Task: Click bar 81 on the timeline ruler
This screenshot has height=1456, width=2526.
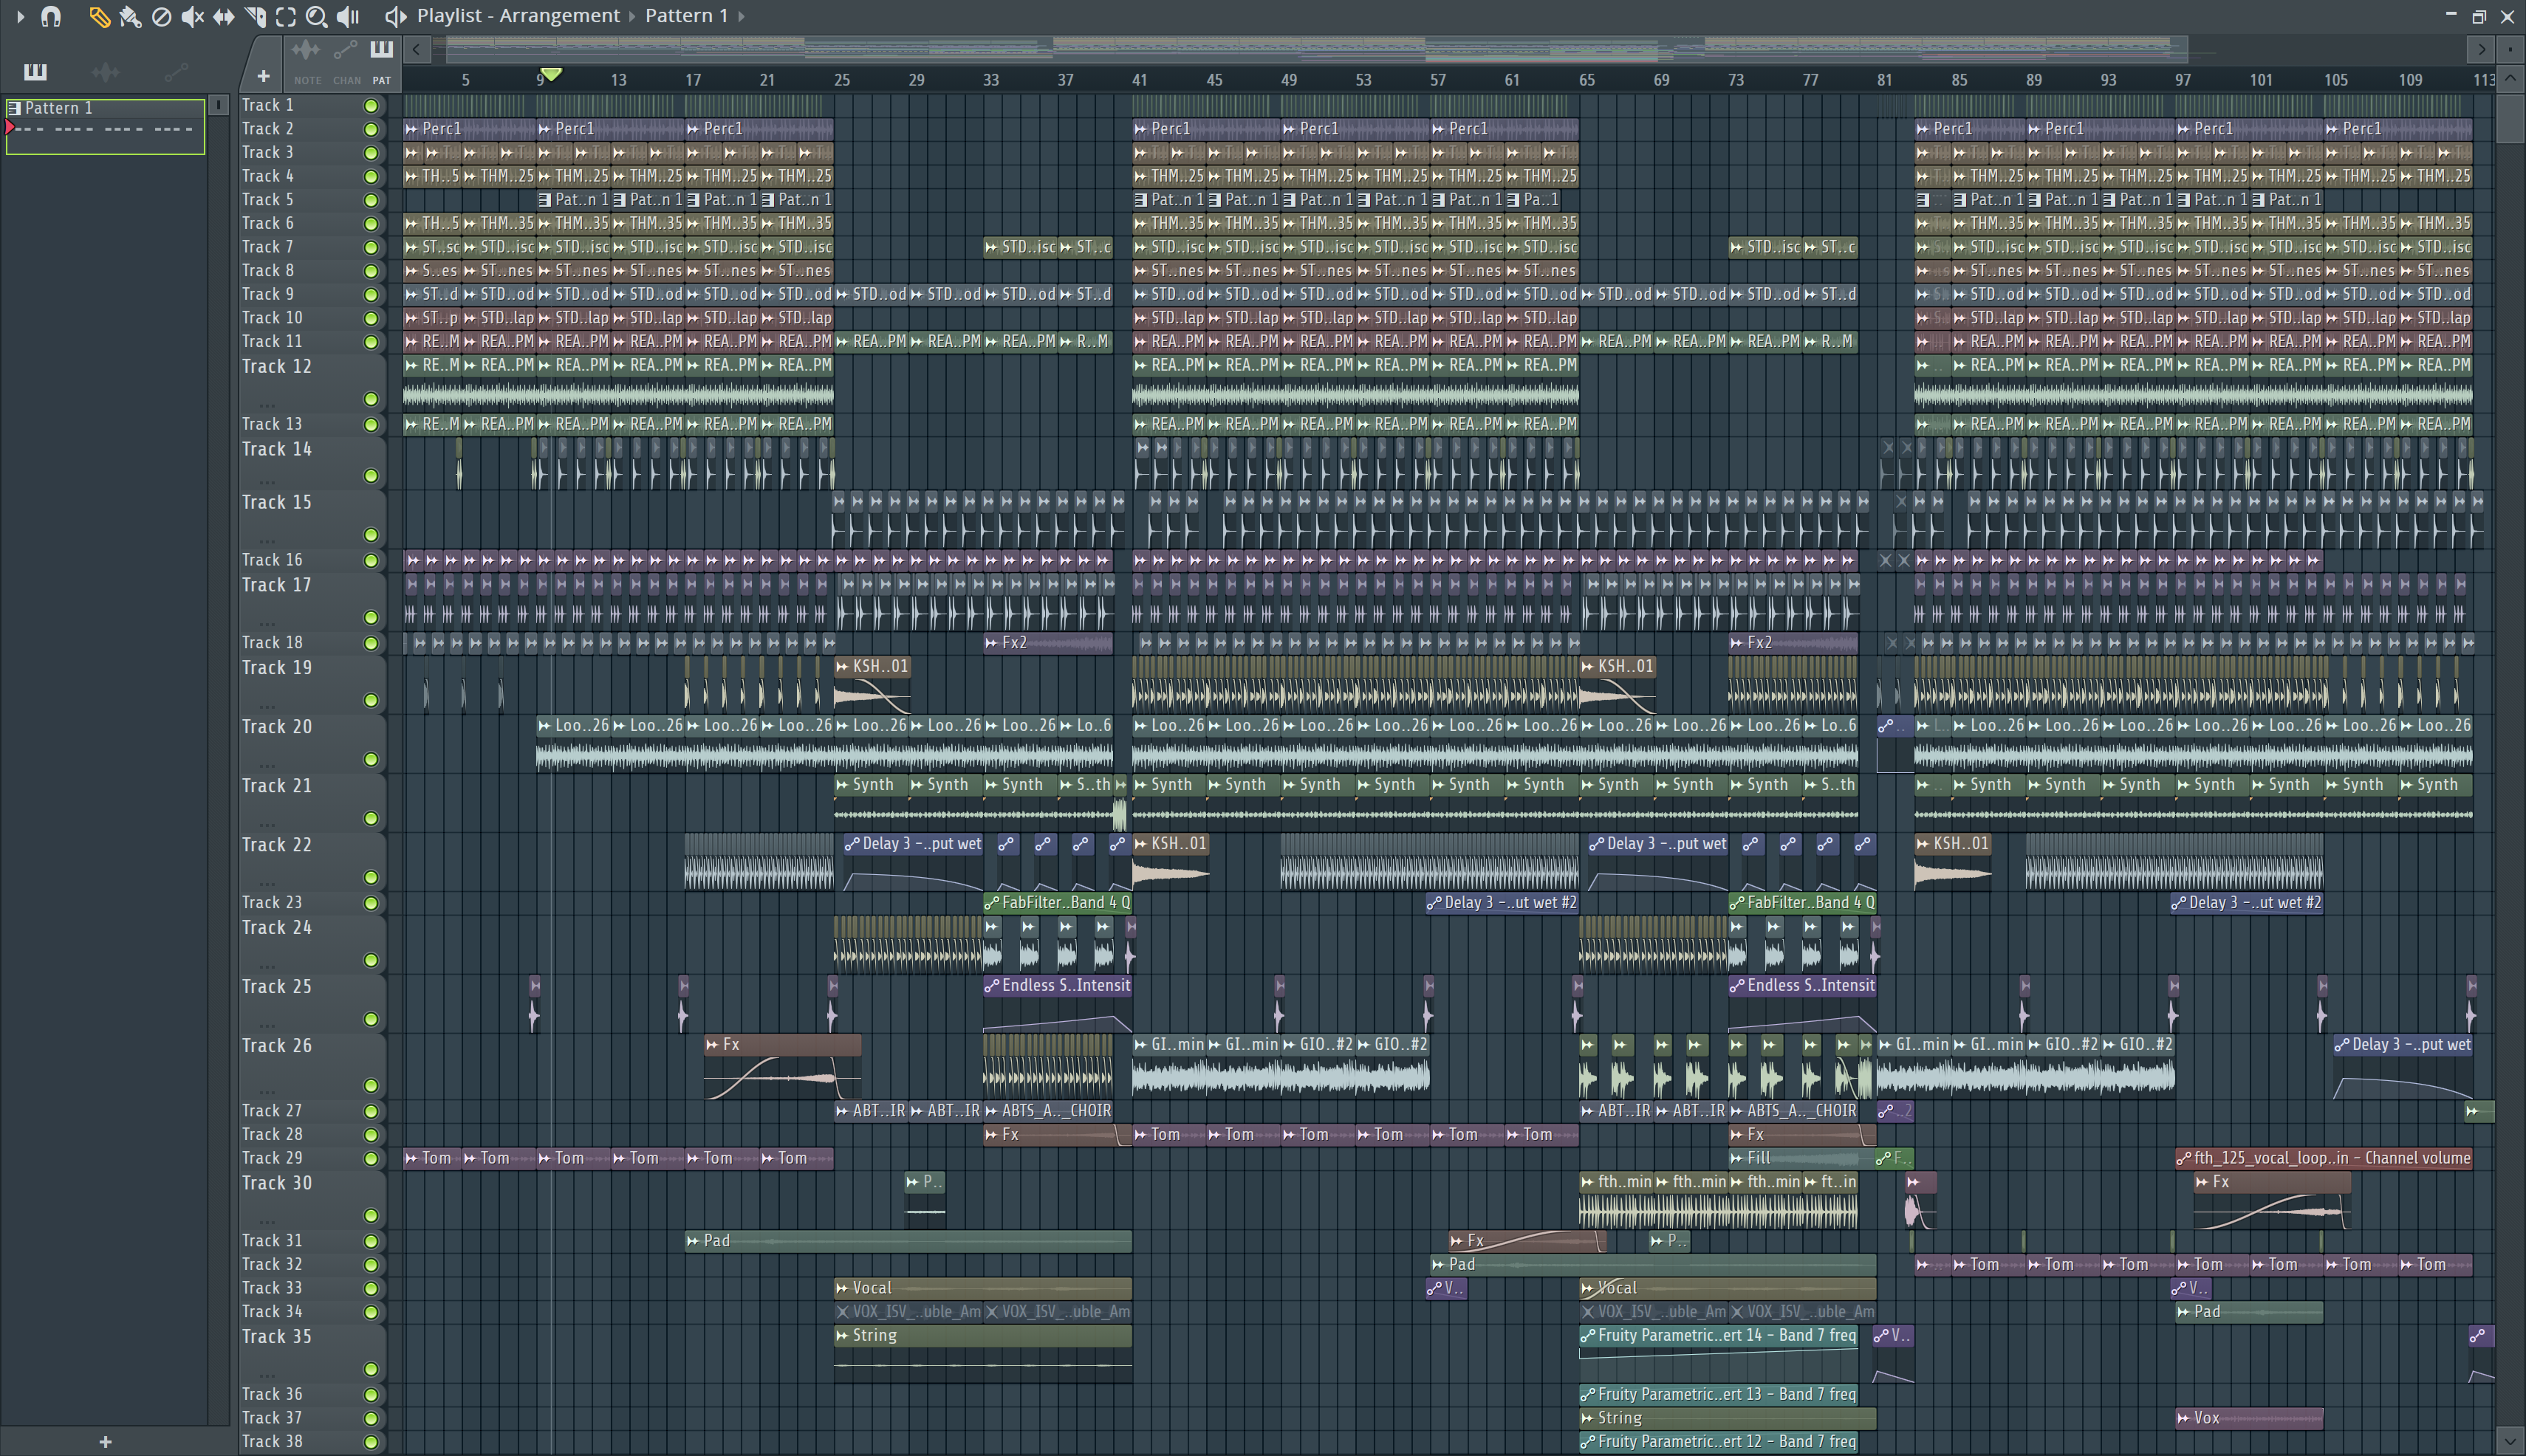Action: [1885, 80]
